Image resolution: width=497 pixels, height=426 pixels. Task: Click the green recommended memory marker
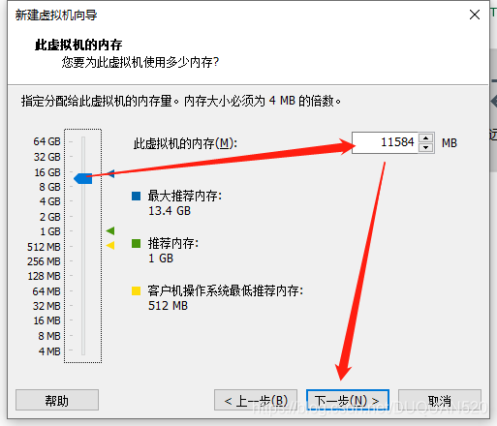point(110,230)
